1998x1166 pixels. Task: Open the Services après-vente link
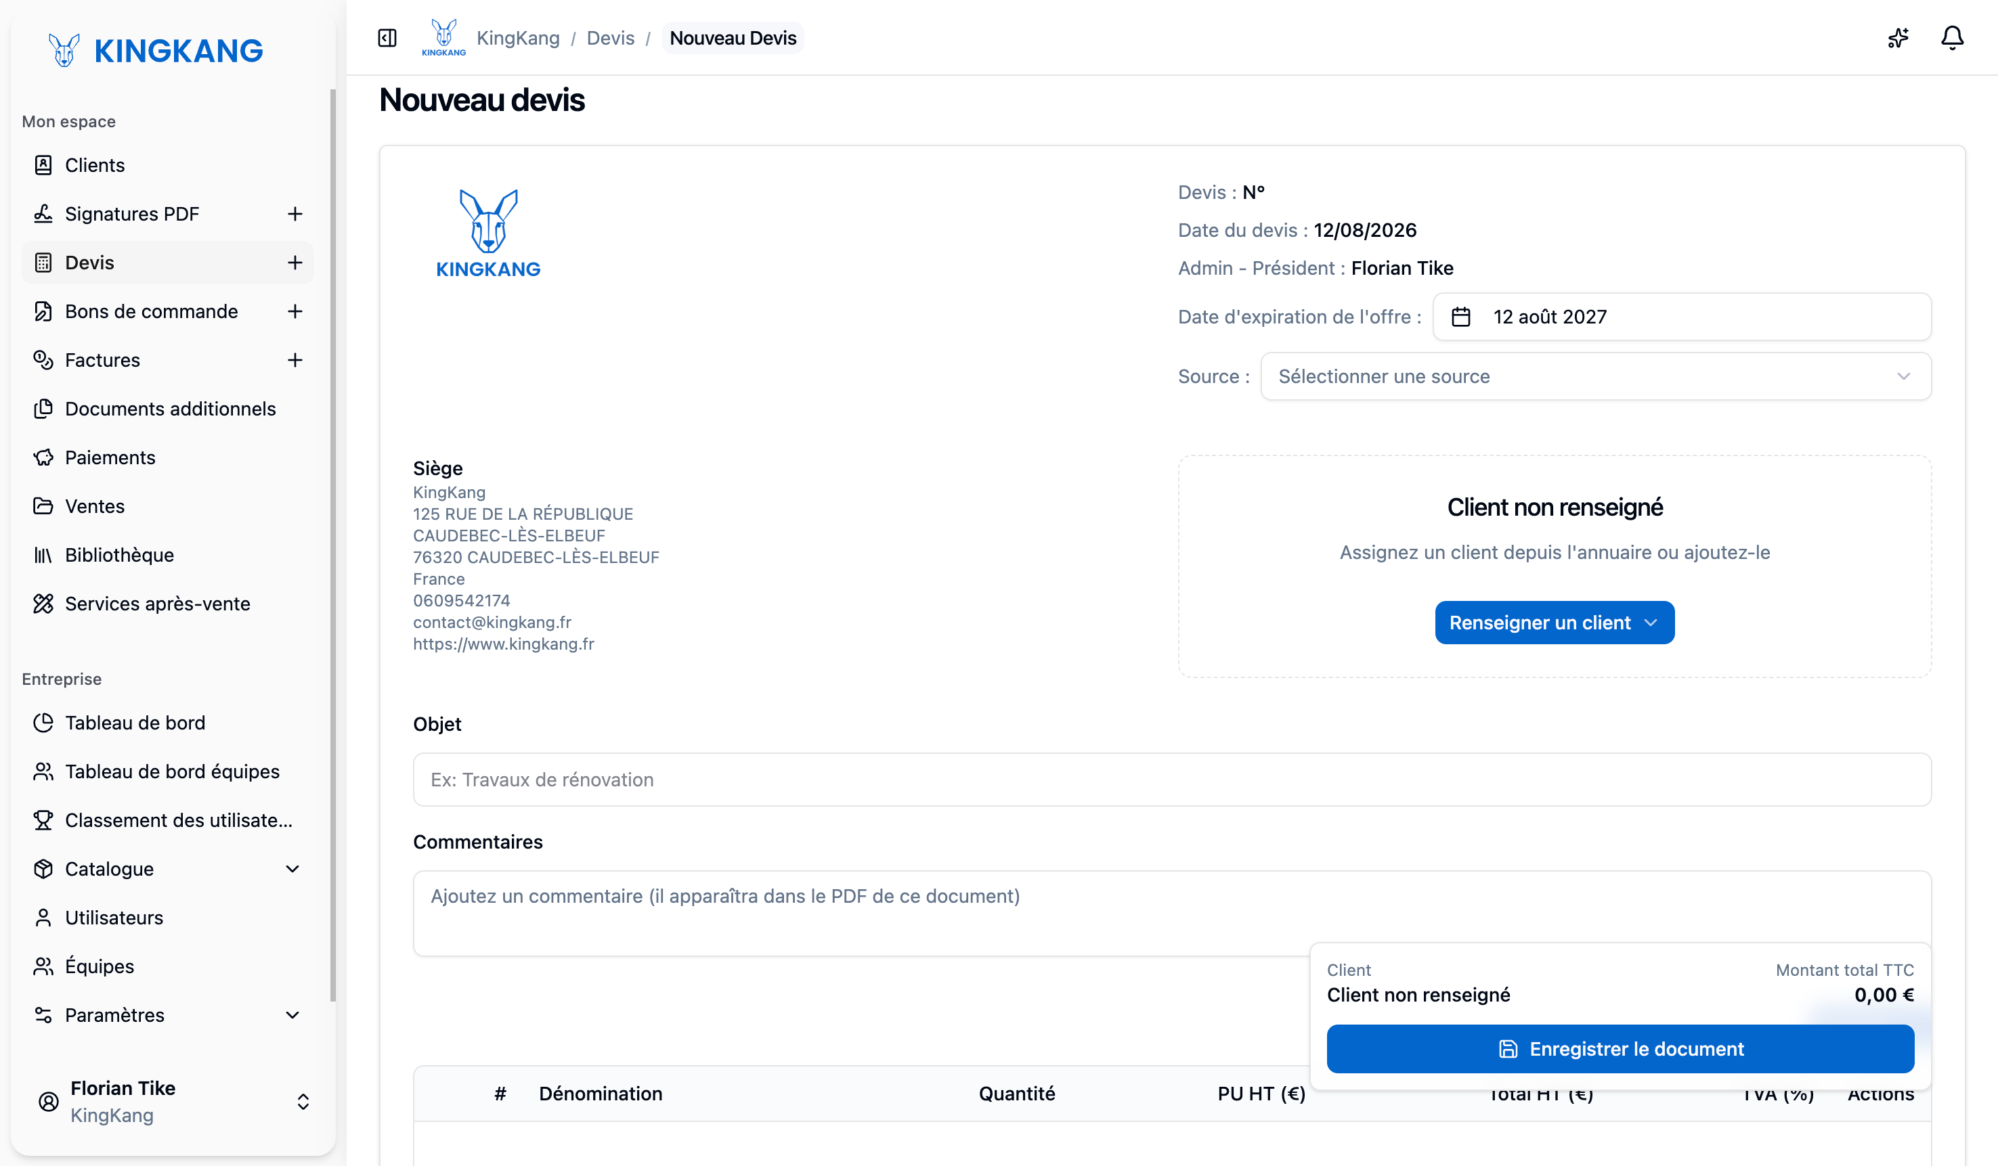coord(167,603)
